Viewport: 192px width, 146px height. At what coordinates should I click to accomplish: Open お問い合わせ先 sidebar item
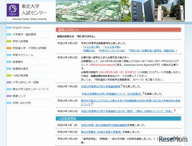click(22, 103)
